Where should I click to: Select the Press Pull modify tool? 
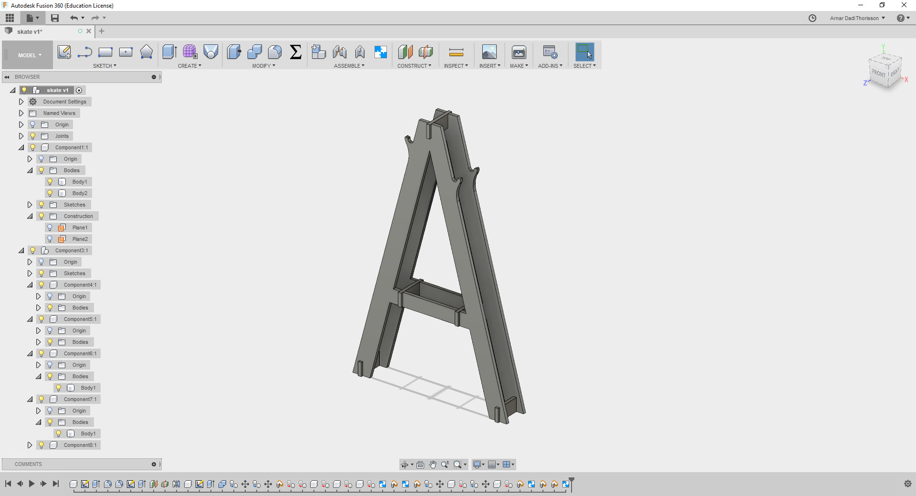click(234, 52)
